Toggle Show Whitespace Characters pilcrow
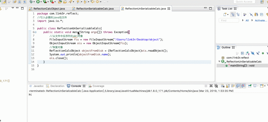Image resolution: width=268 pixels, height=122 pixels. pyautogui.click(x=25, y=2)
